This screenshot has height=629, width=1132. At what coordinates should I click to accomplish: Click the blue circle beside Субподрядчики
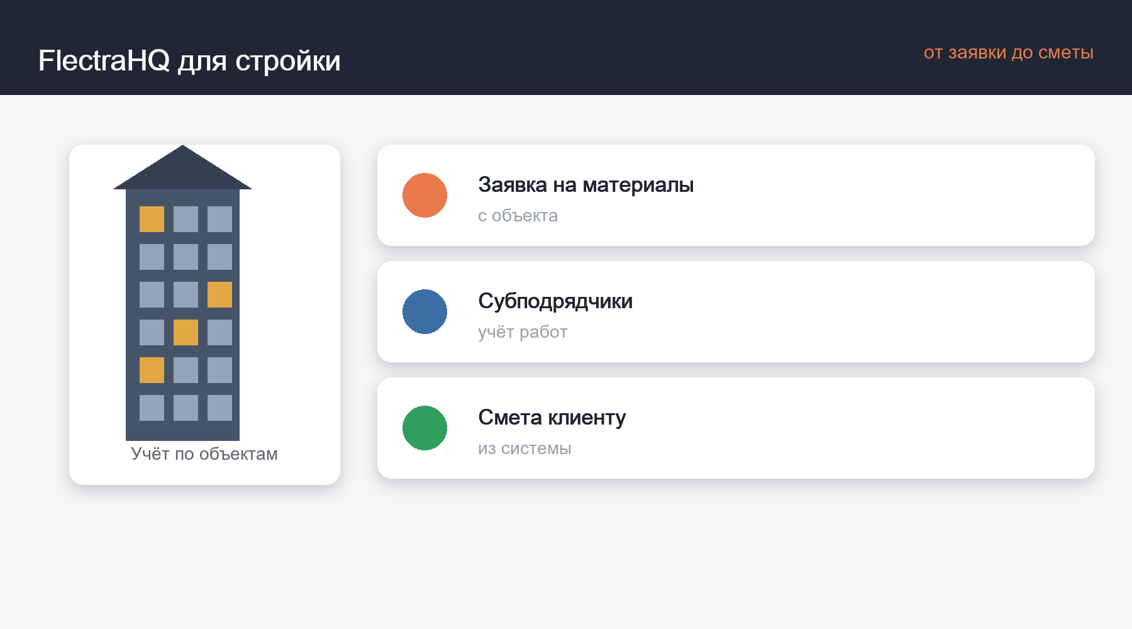tap(425, 311)
